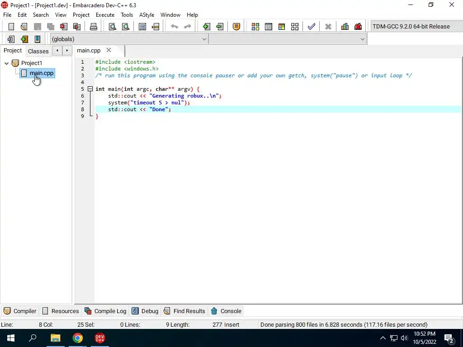This screenshot has width=463, height=347.
Task: Open the View menu
Action: pyautogui.click(x=61, y=15)
